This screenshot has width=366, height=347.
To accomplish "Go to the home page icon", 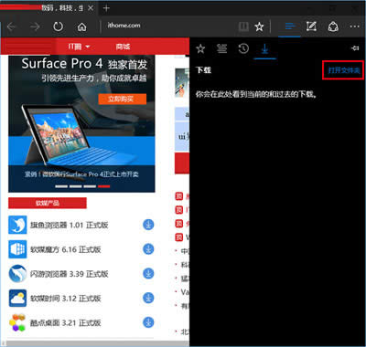I will (x=81, y=27).
